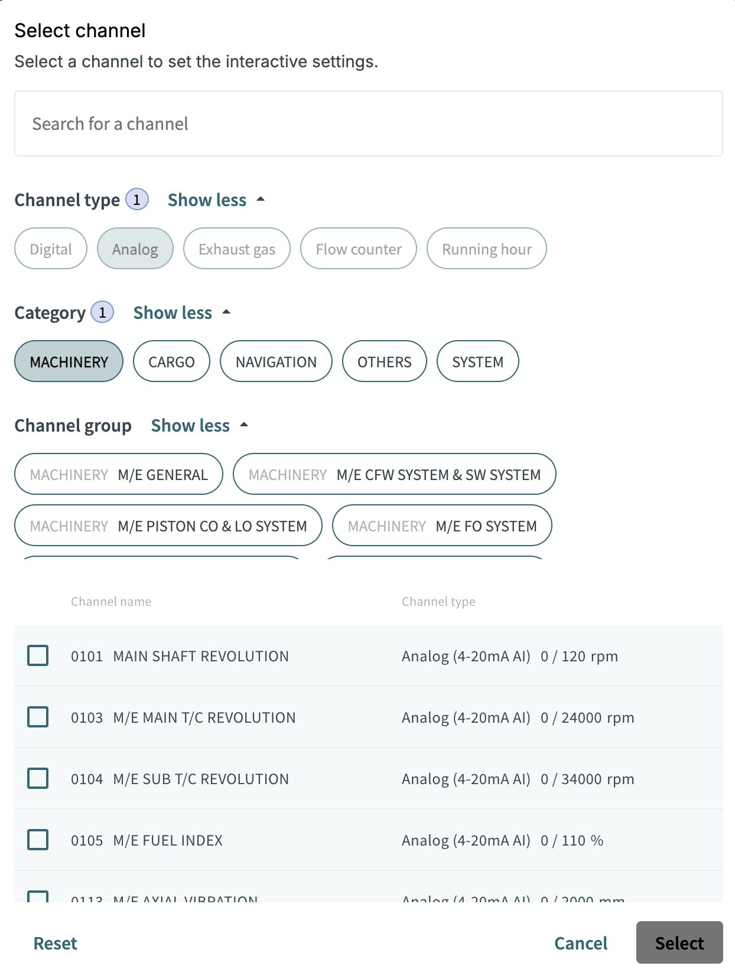The image size is (735, 979).
Task: Filter by M/E CFW SYSTEM & SW SYSTEM group
Action: coord(395,474)
